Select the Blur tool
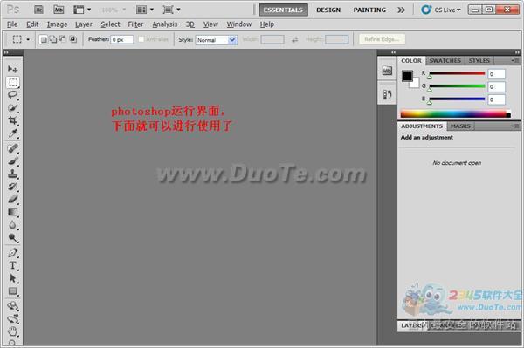The image size is (524, 348). pyautogui.click(x=13, y=225)
